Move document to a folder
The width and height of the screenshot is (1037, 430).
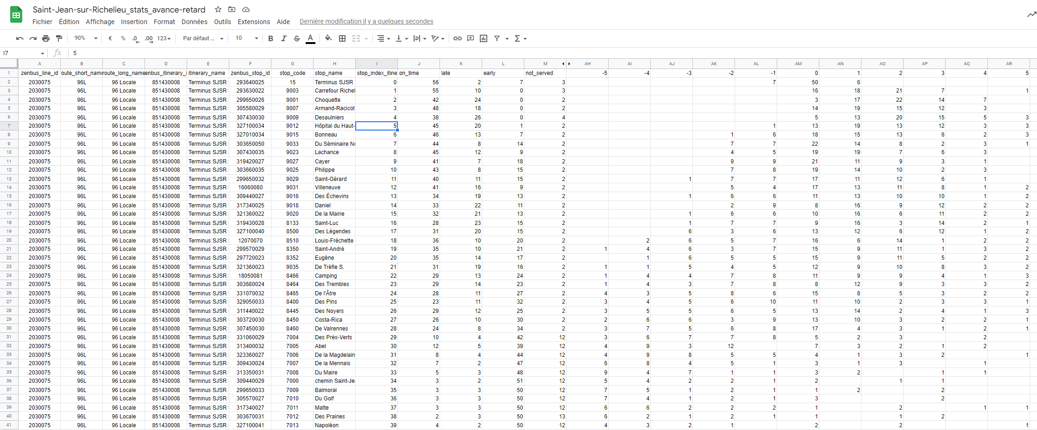(x=232, y=9)
